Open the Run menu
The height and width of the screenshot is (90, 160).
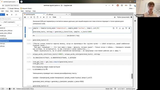[x=12, y=11]
